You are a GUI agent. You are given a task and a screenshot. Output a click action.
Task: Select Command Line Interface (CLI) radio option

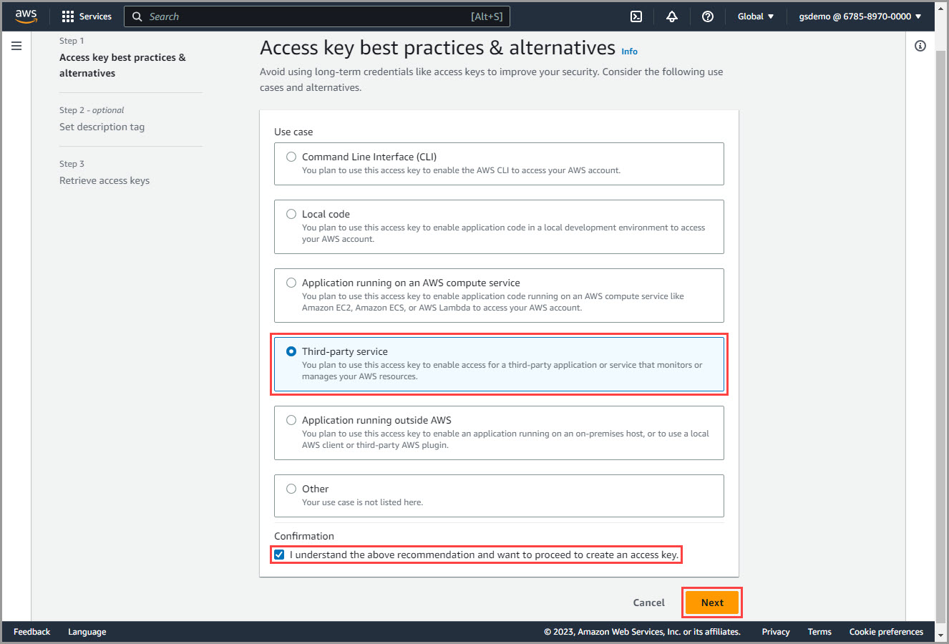point(291,157)
